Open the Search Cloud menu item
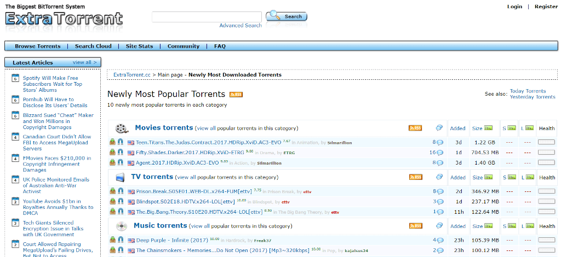This screenshot has height=257, width=561. coord(93,46)
